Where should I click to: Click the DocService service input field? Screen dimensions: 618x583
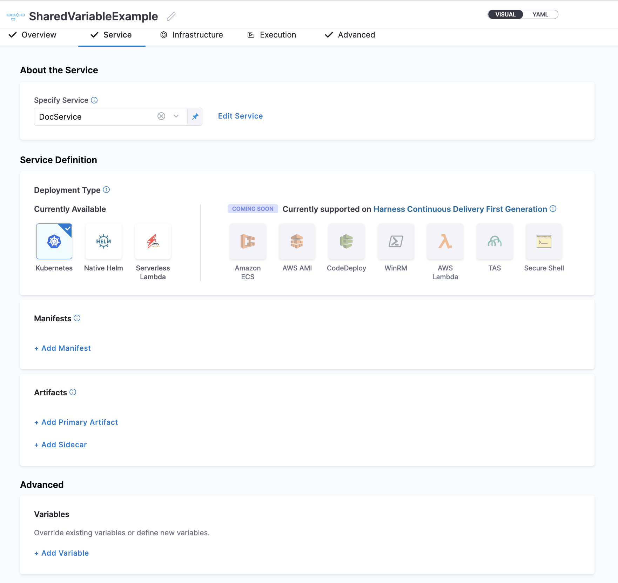point(111,116)
